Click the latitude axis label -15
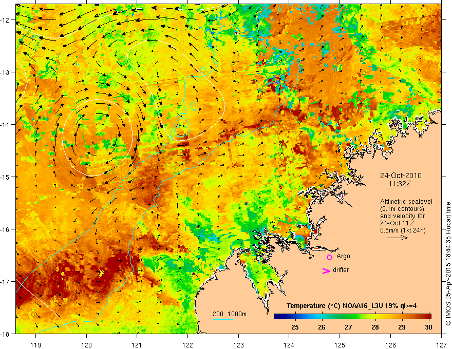The width and height of the screenshot is (452, 349). point(6,177)
